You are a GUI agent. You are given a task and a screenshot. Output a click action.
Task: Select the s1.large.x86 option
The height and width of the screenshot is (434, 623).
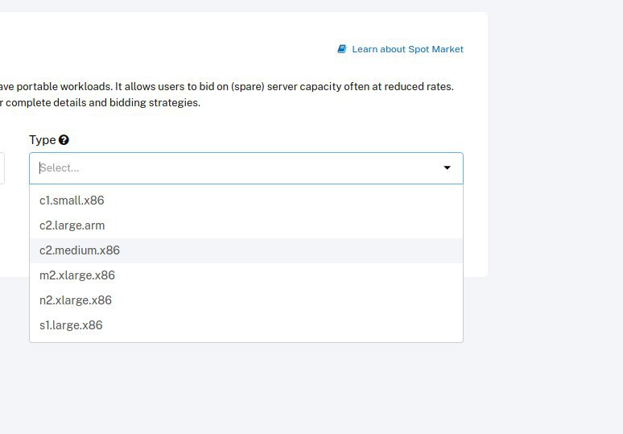pos(246,325)
